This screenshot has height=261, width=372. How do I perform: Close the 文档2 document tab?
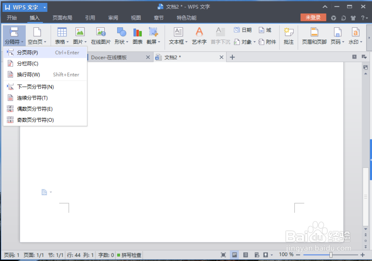(x=221, y=57)
